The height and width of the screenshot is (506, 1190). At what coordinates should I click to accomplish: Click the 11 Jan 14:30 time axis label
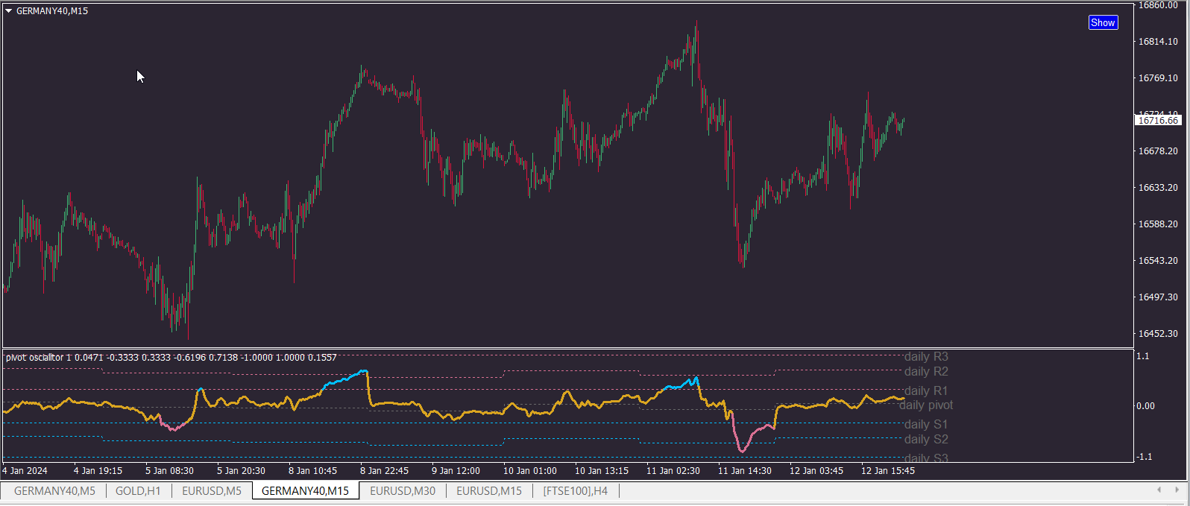[744, 471]
